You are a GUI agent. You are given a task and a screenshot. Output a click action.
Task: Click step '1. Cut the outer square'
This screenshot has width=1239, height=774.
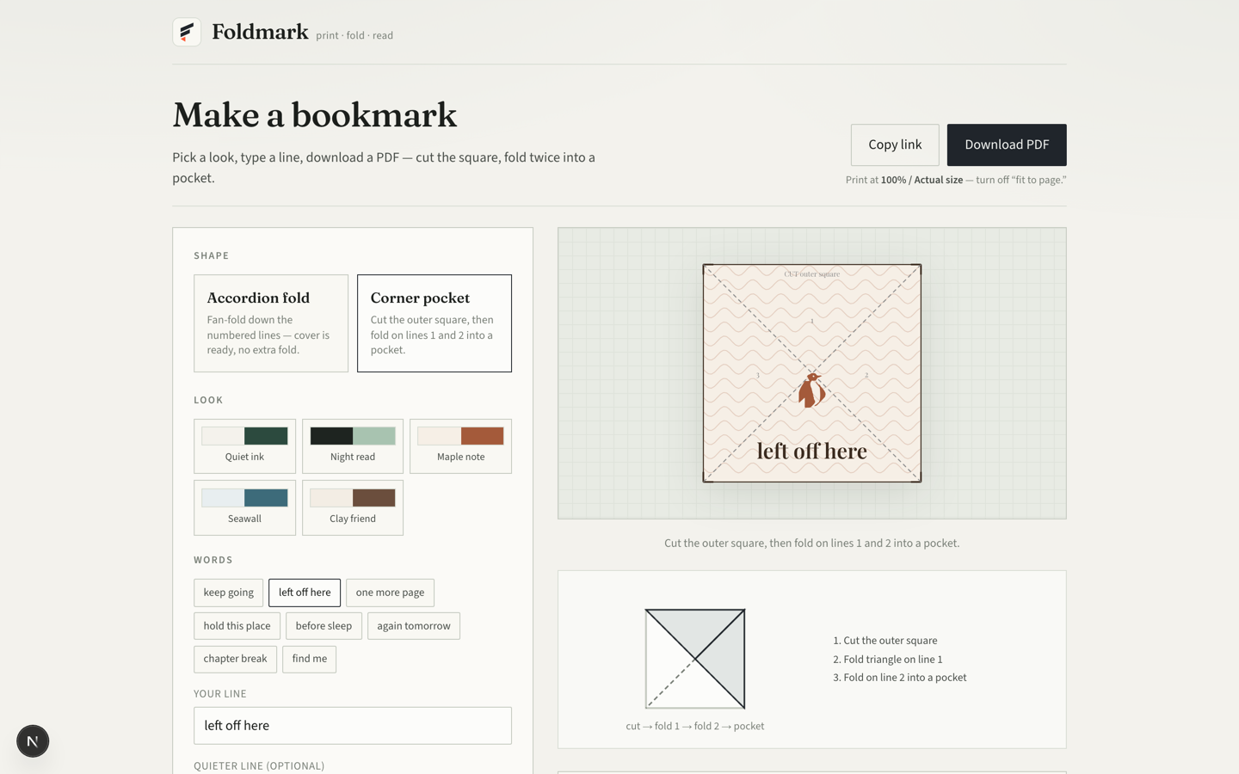click(x=885, y=641)
